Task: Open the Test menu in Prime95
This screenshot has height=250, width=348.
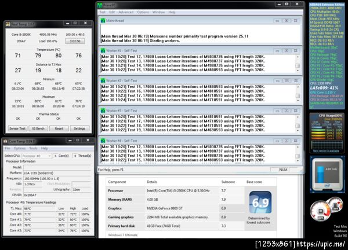Action: coord(102,12)
